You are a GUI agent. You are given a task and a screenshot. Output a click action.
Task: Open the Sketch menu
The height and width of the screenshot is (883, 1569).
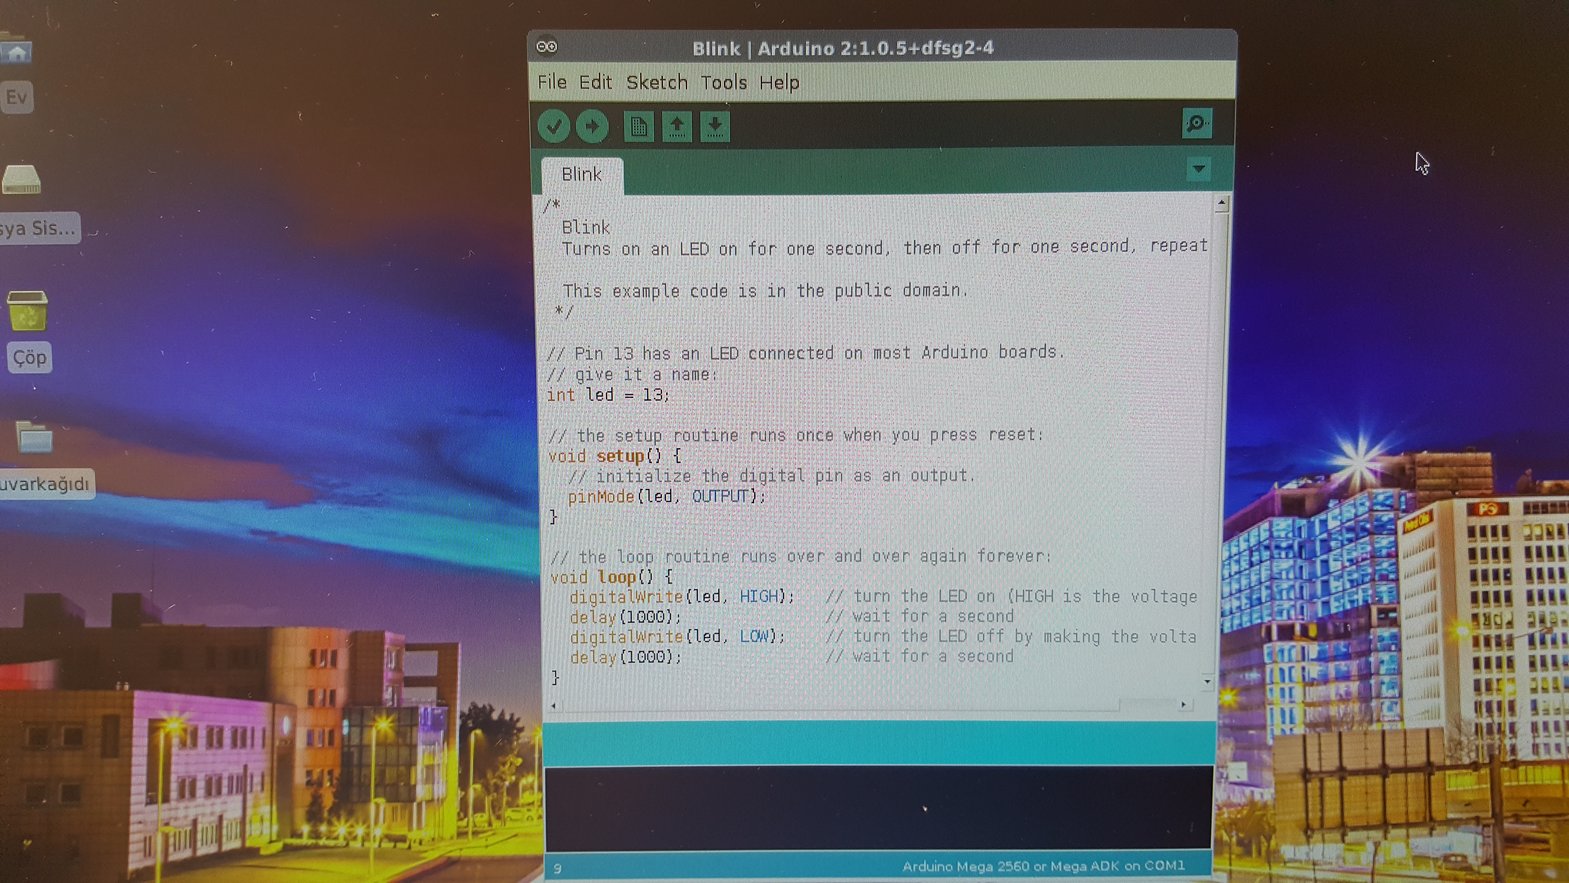(657, 82)
